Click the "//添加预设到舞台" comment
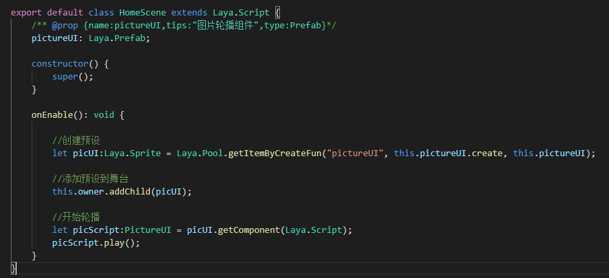Viewport: 609px width, 278px height. [x=90, y=178]
